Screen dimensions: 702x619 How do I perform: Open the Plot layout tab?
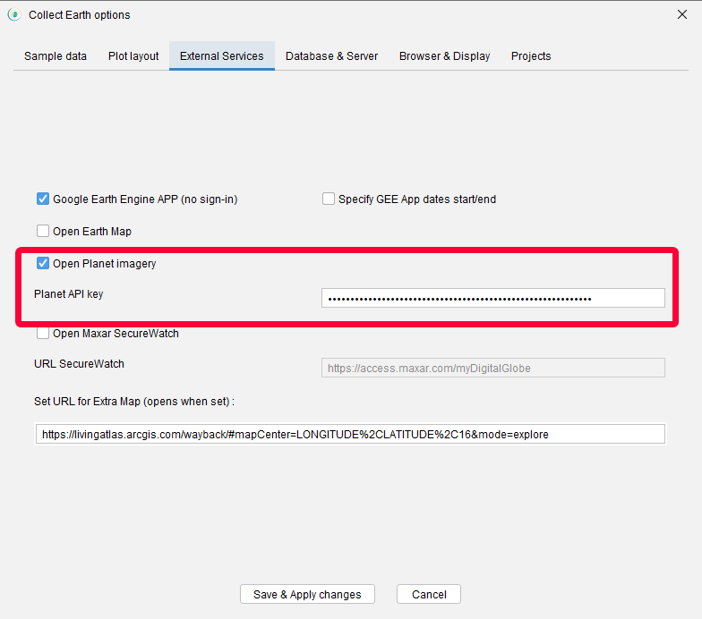tap(133, 56)
